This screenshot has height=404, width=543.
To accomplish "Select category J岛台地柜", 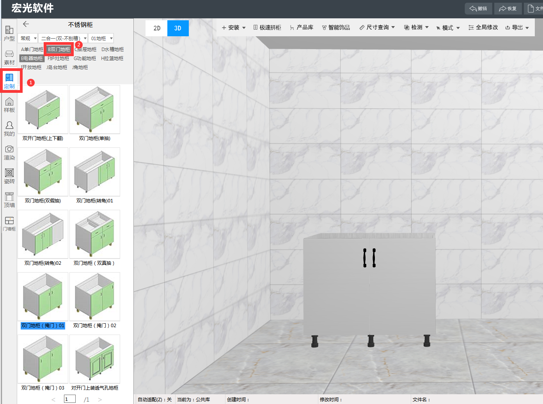I will pos(57,67).
